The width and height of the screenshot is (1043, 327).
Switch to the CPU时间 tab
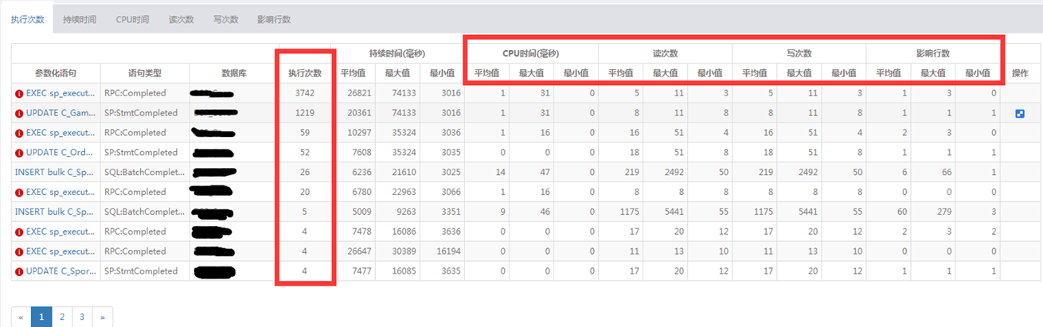point(132,19)
